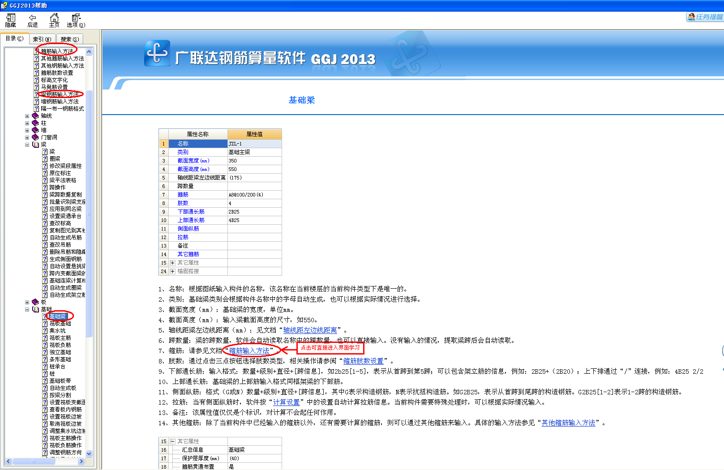724x470 pixels.
Task: Open the 选项 options toolbar icon
Action: click(x=76, y=20)
